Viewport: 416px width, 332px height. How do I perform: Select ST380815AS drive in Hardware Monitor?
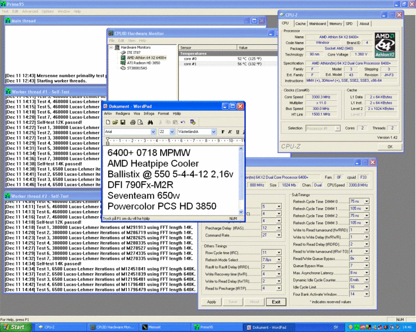137,68
